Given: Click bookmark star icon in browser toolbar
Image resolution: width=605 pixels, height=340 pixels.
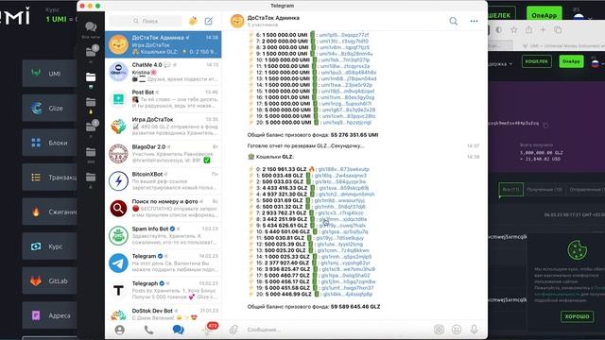Looking at the screenshot, I should 513,29.
